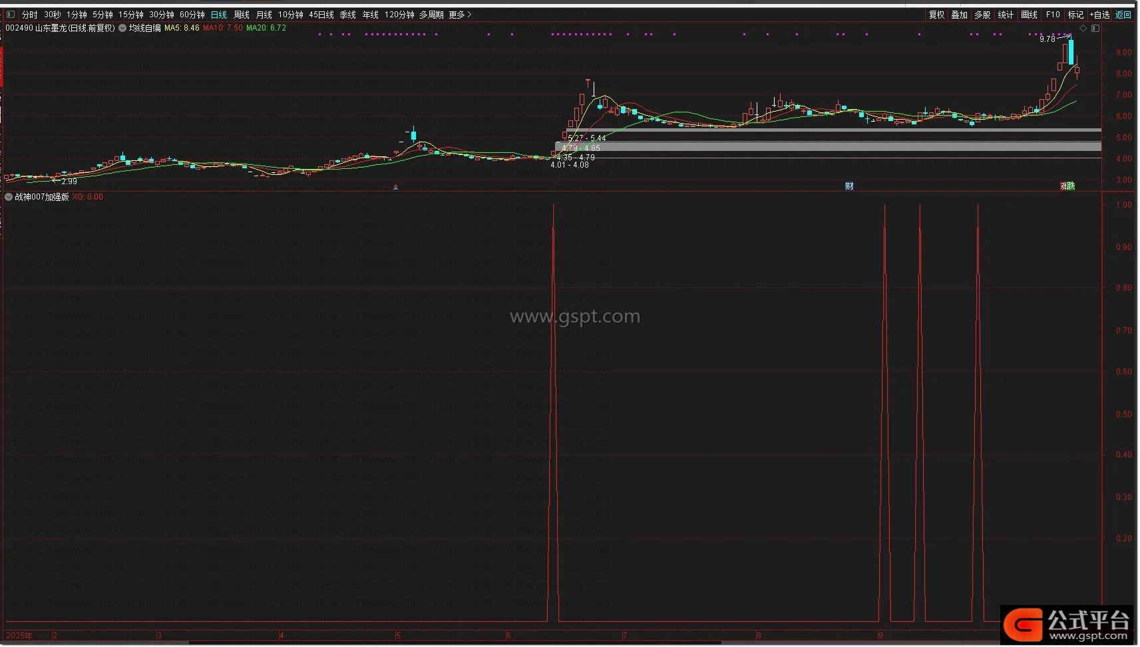1140x647 pixels.
Task: Click the panel layout icon at top-left
Action: (11, 14)
